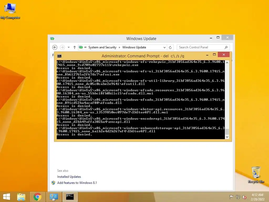
Task: Click the last Access is denied line
Action: click(74, 134)
